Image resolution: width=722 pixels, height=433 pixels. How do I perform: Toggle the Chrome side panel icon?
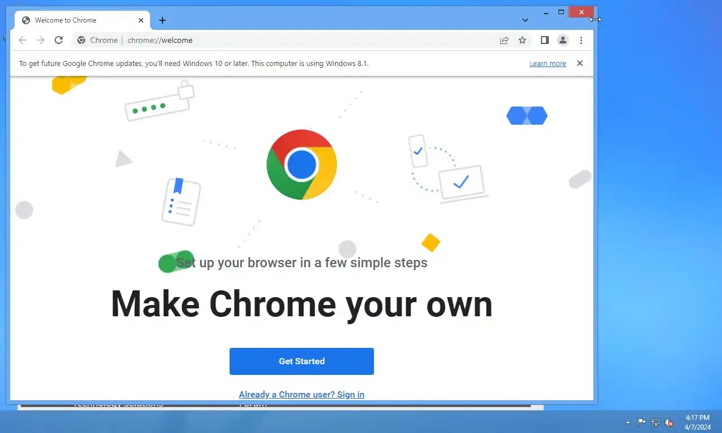(x=544, y=40)
